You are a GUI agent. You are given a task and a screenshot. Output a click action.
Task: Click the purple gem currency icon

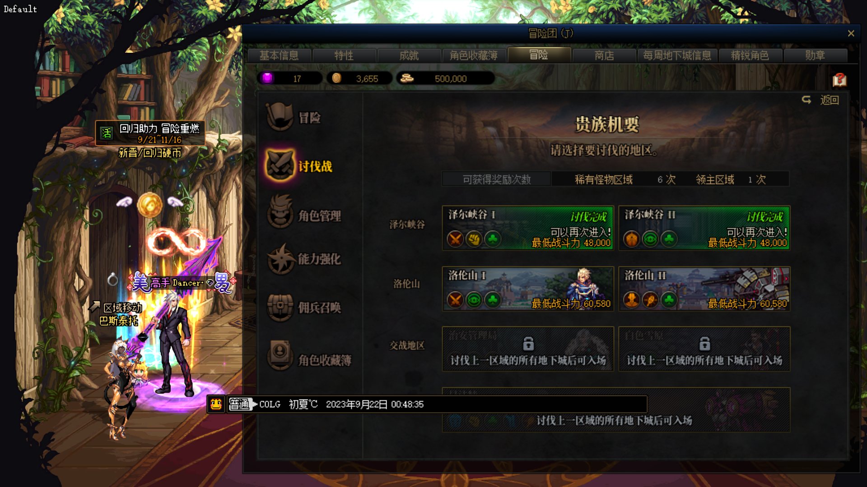tap(267, 78)
